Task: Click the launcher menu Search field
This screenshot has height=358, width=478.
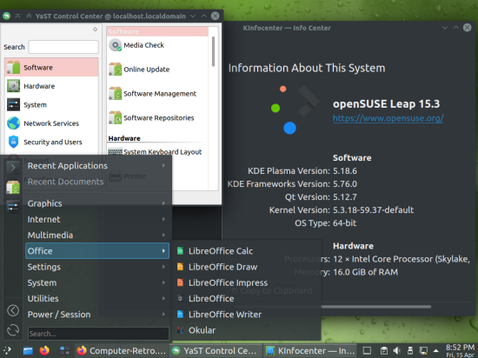Action: click(x=98, y=334)
